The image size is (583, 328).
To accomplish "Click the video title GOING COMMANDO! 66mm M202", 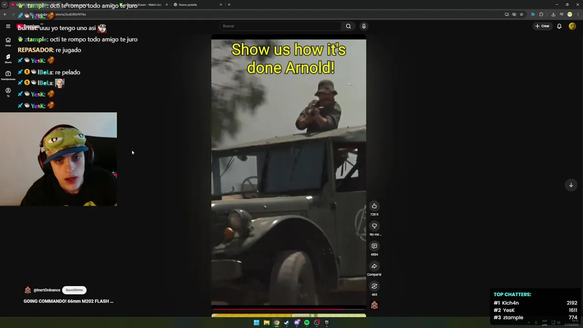I will pos(68,301).
